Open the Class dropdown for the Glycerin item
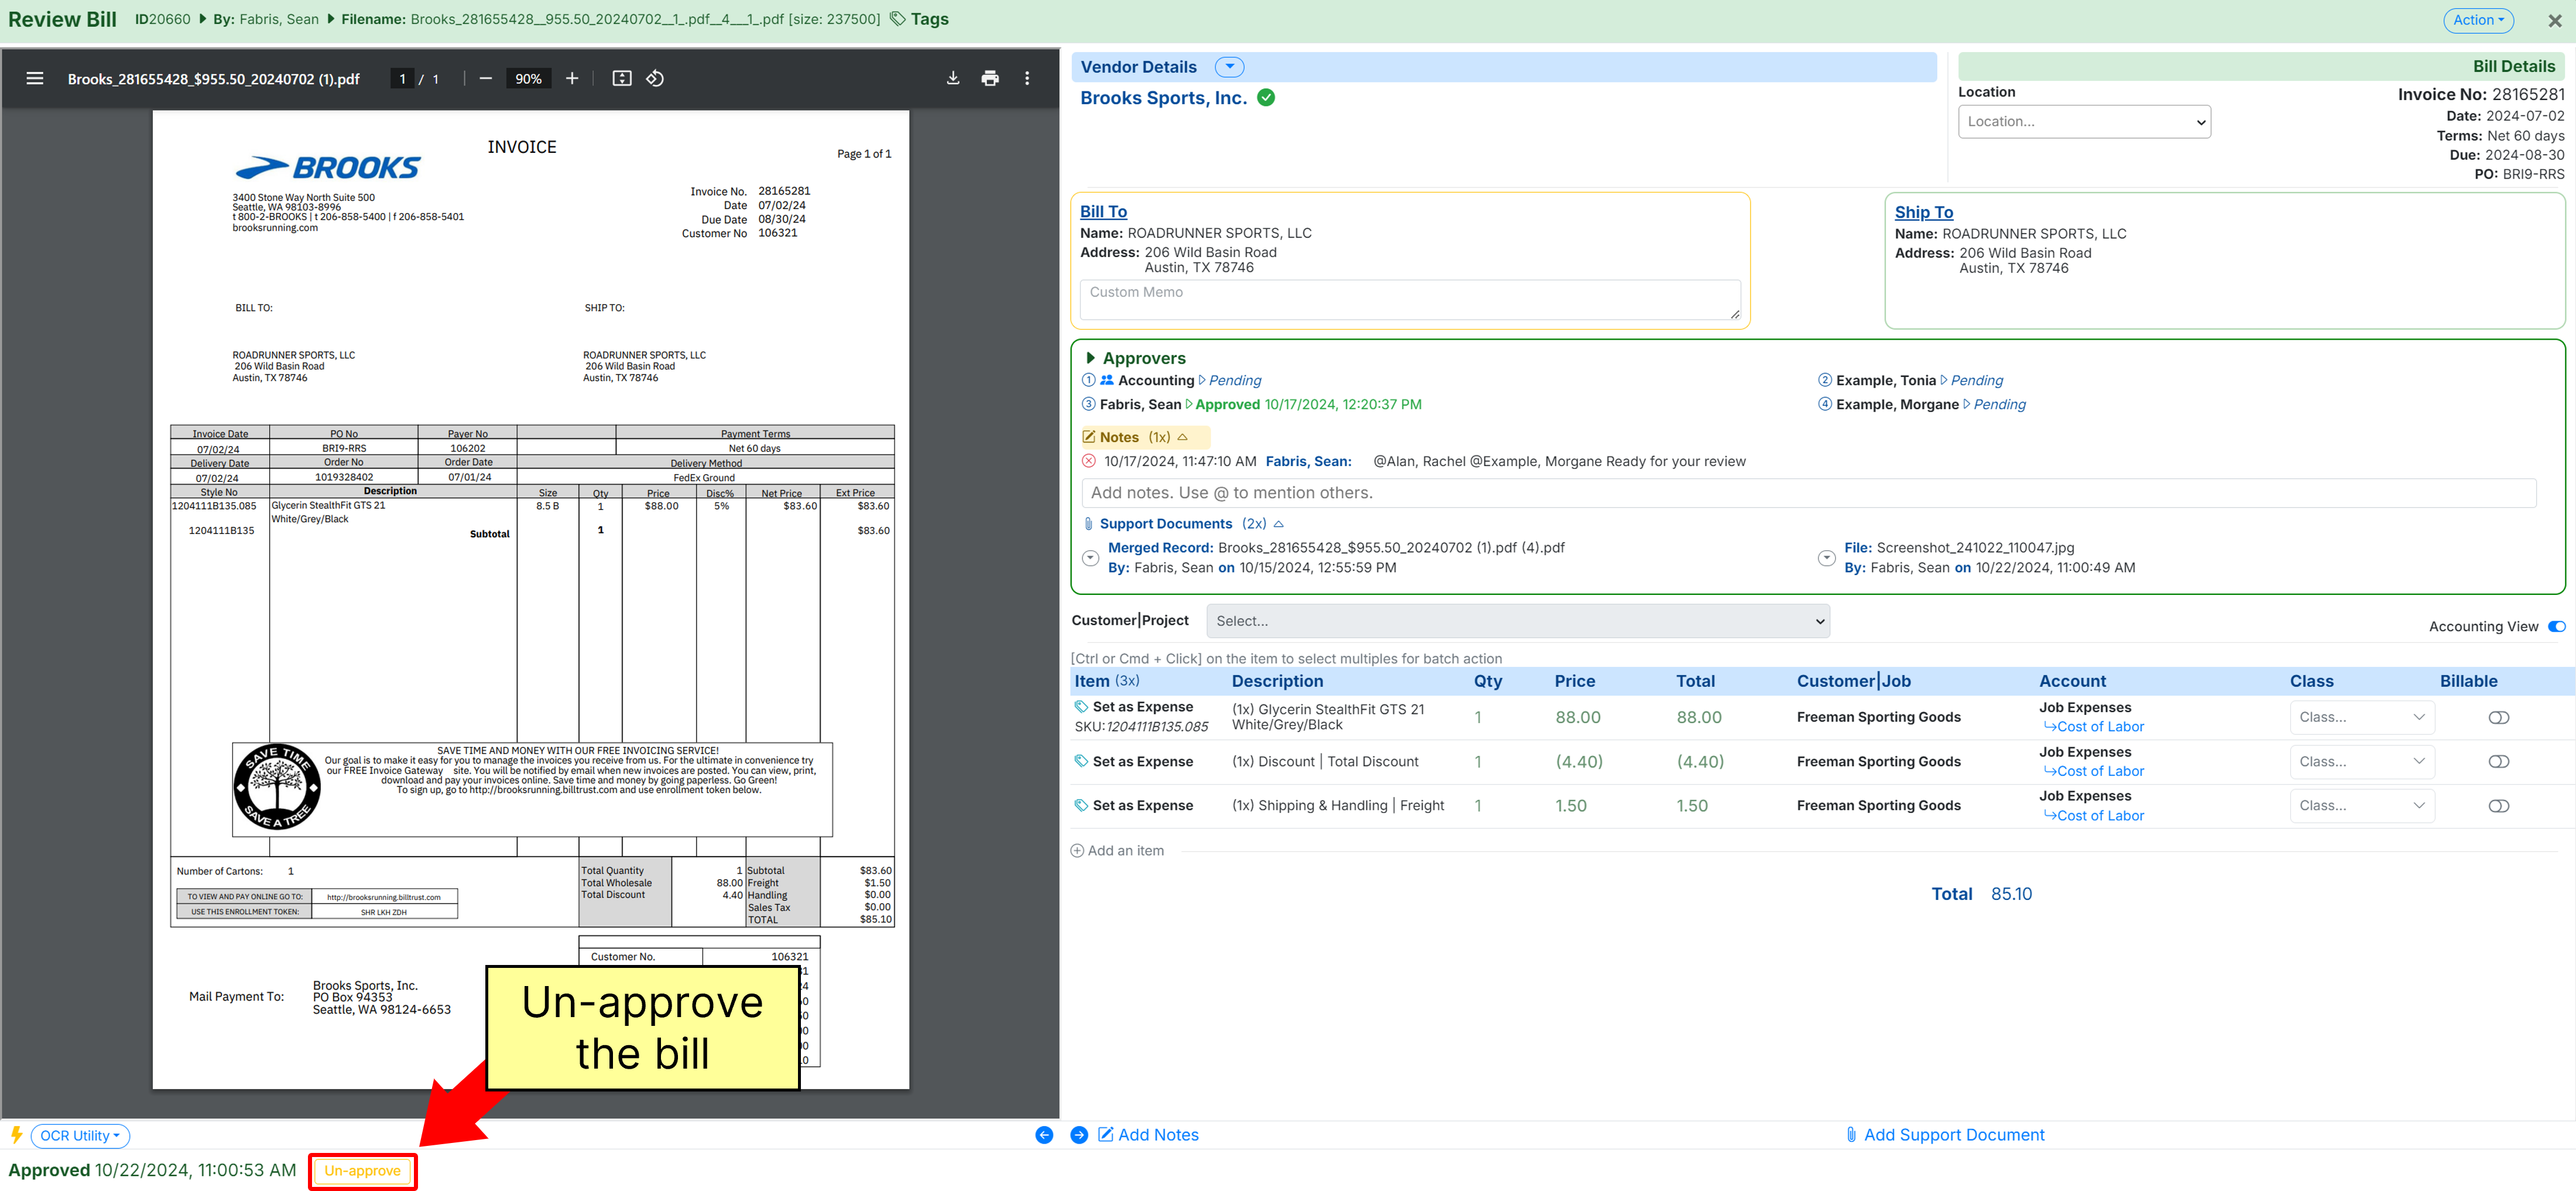Screen dimensions: 2576x1191 click(2362, 717)
